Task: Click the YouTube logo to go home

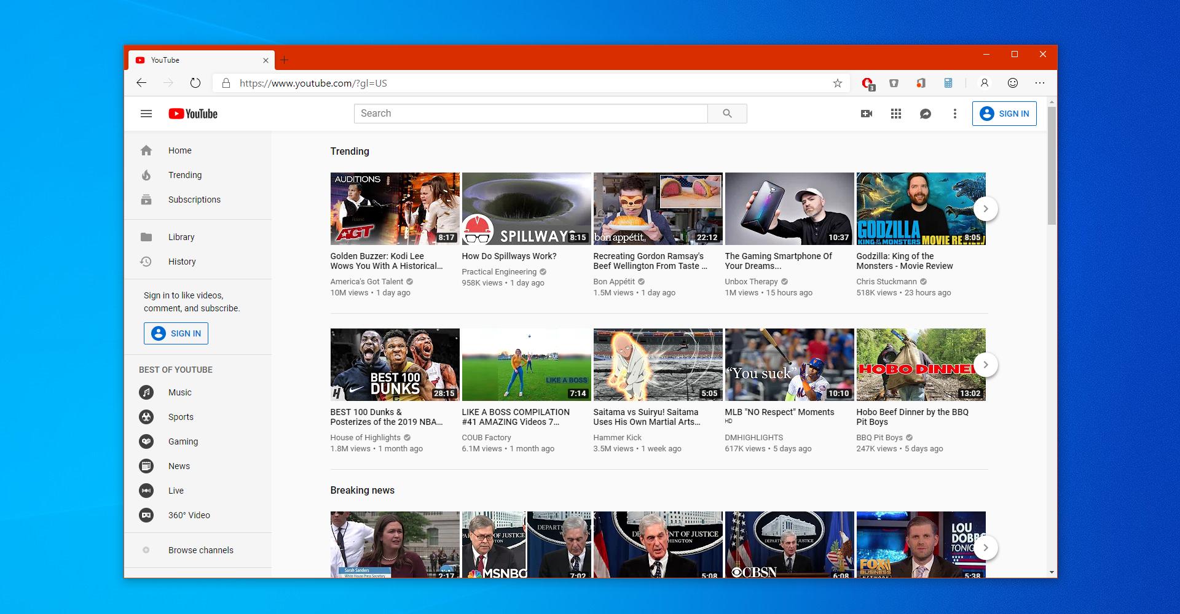Action: (193, 114)
